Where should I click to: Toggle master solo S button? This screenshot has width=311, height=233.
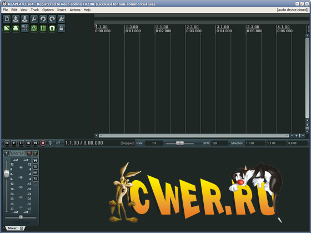pyautogui.click(x=36, y=153)
